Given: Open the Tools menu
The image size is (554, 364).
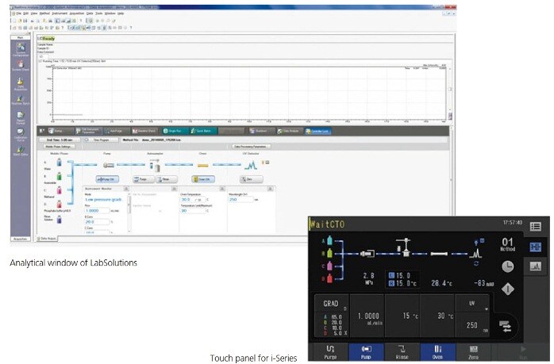Looking at the screenshot, I should 99,13.
